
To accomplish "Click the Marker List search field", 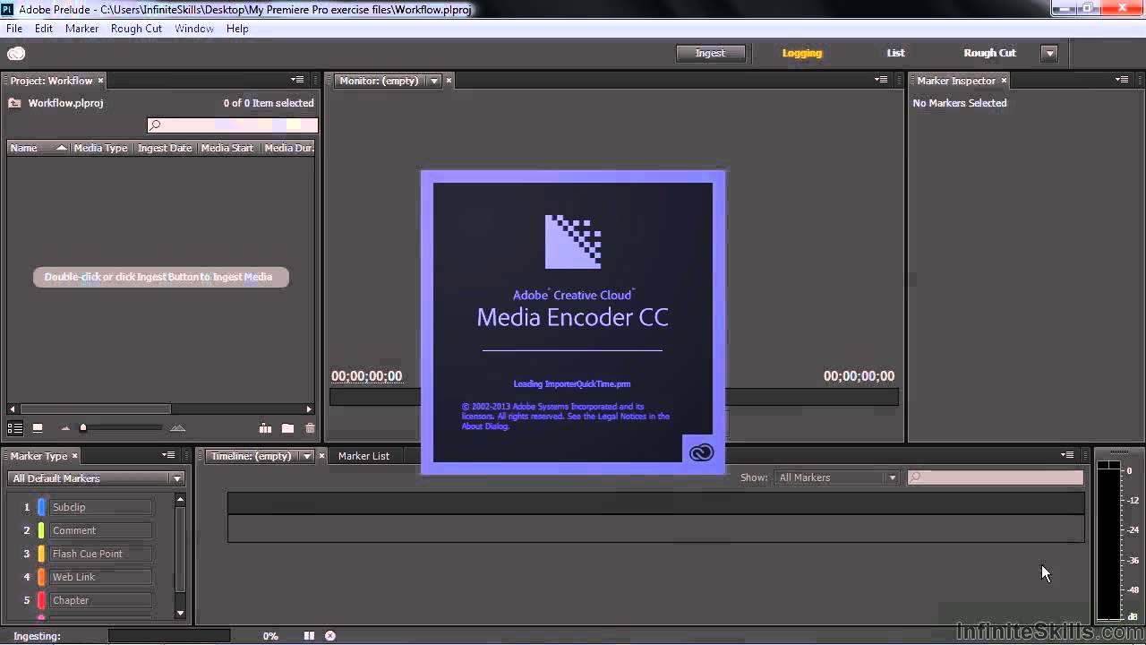I will [x=996, y=477].
